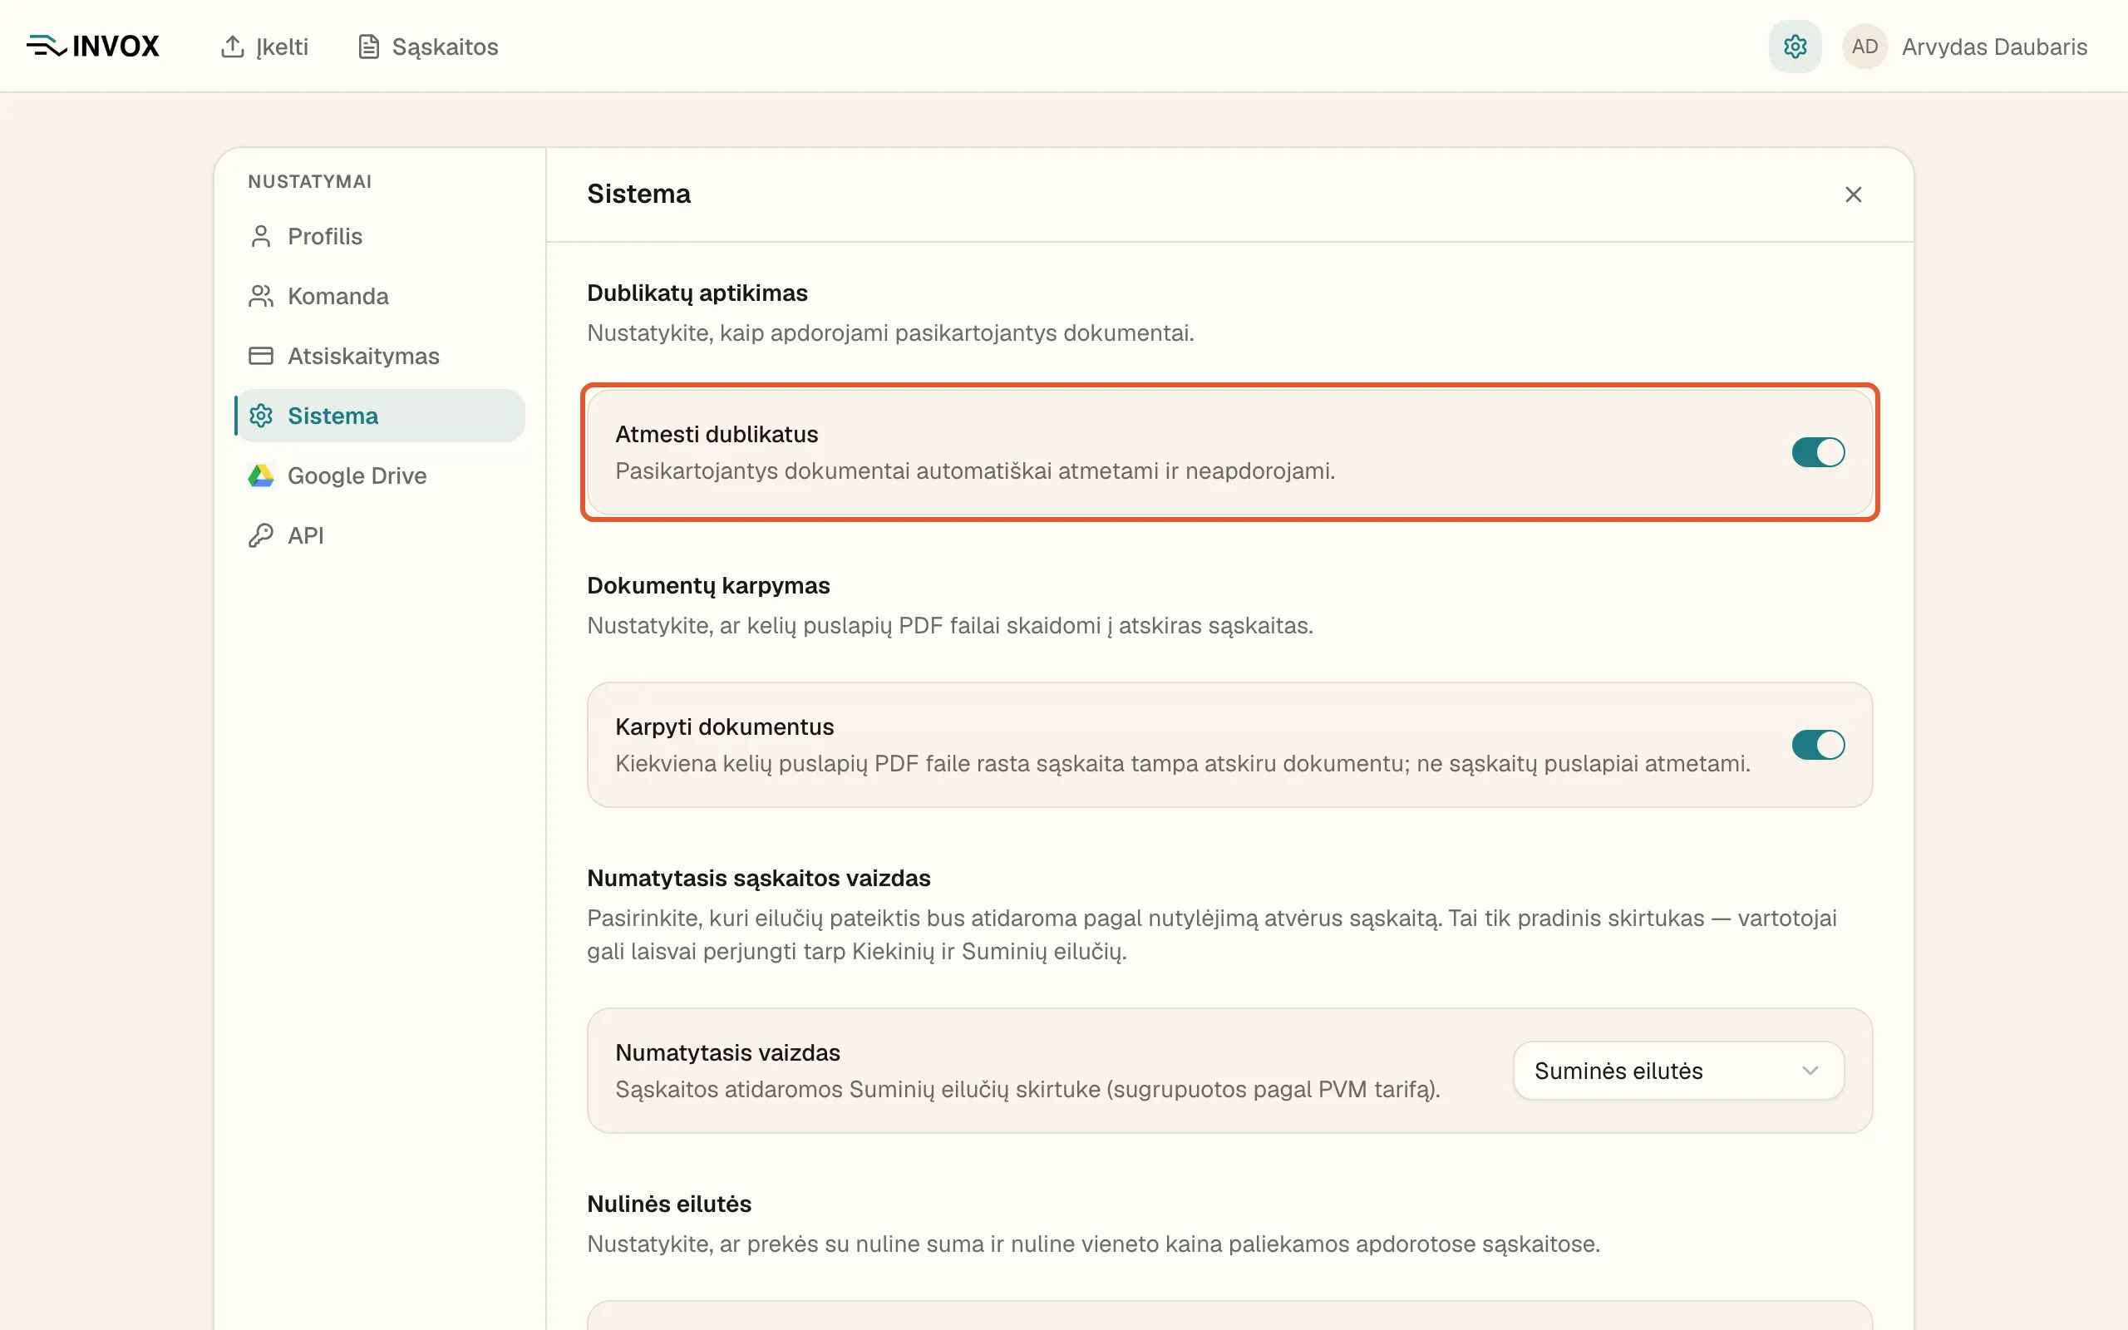Image resolution: width=2128 pixels, height=1330 pixels.
Task: Click the Atsiskaitymas card icon
Action: point(260,357)
